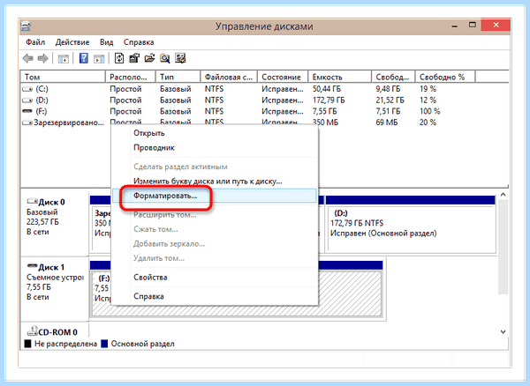Click the last checklist toolbar icon

tap(180, 58)
